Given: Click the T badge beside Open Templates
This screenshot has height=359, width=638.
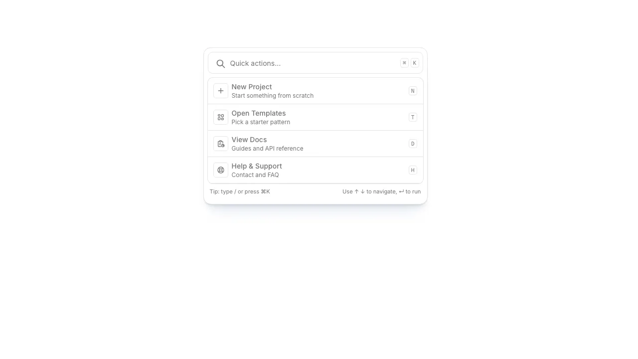Looking at the screenshot, I should pos(412,117).
